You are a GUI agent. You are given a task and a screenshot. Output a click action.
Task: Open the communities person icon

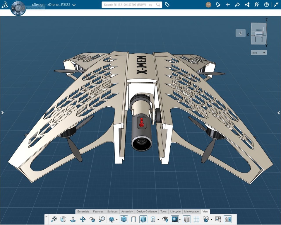point(257,5)
